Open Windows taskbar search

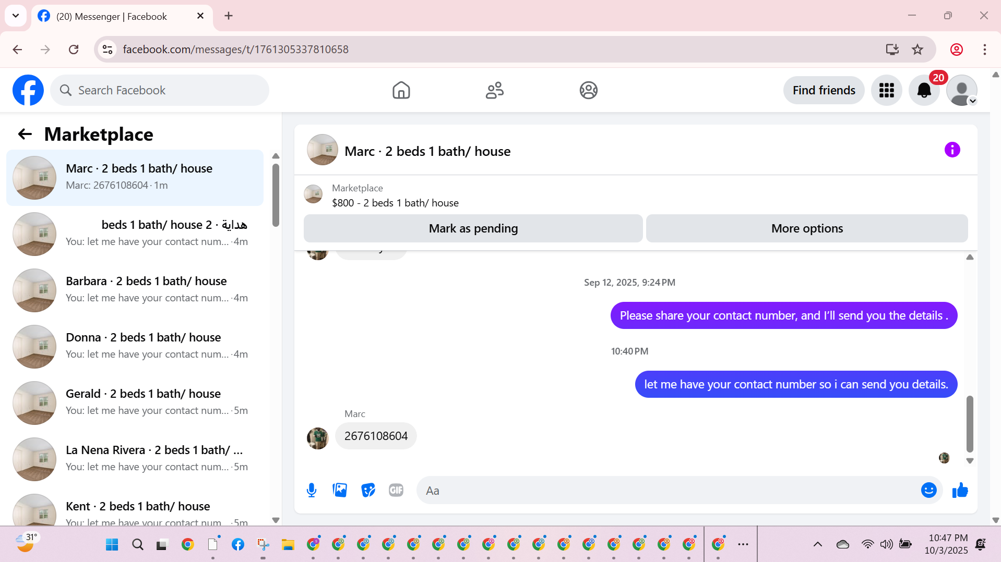click(137, 545)
